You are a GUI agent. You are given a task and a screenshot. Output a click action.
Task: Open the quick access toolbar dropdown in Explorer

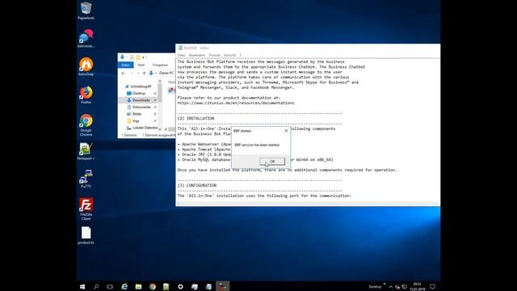144,57
